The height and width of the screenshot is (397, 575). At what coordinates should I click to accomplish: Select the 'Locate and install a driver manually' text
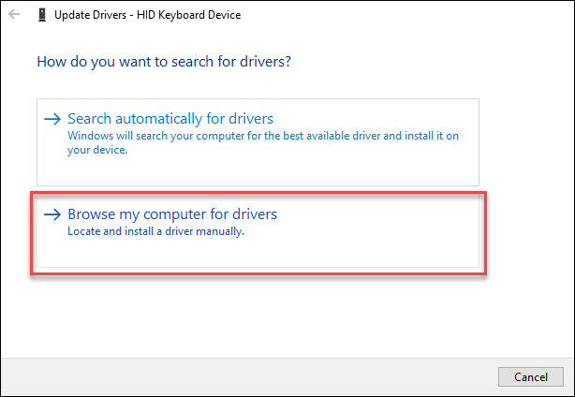click(x=155, y=231)
